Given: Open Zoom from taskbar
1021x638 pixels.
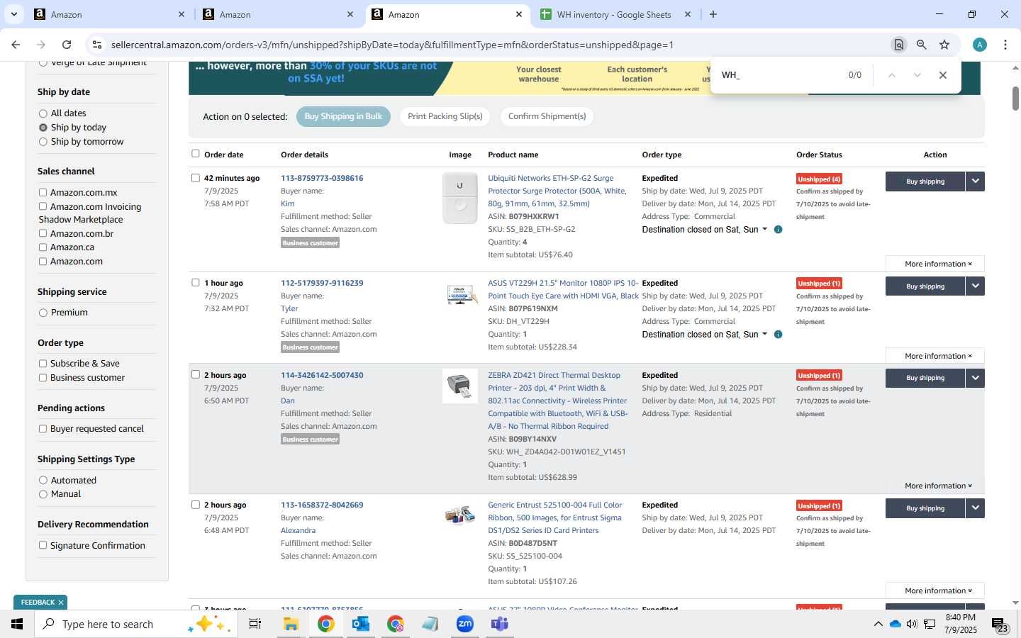Looking at the screenshot, I should [464, 624].
